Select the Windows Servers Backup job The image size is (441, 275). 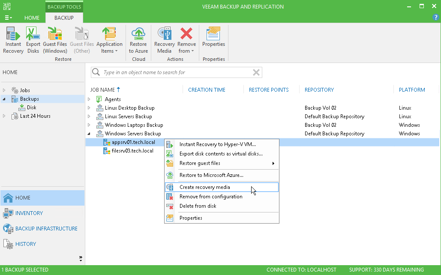click(133, 134)
